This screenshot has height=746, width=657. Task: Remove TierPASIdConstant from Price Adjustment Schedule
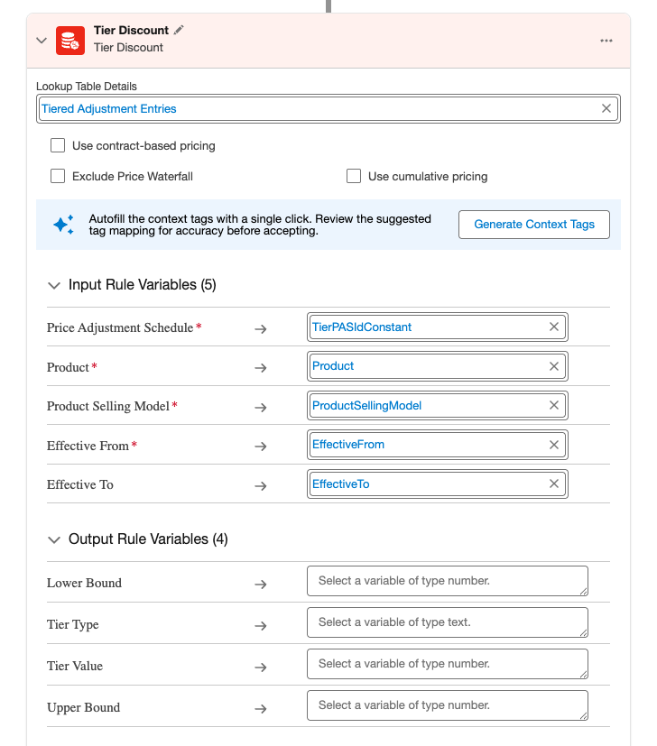coord(554,327)
